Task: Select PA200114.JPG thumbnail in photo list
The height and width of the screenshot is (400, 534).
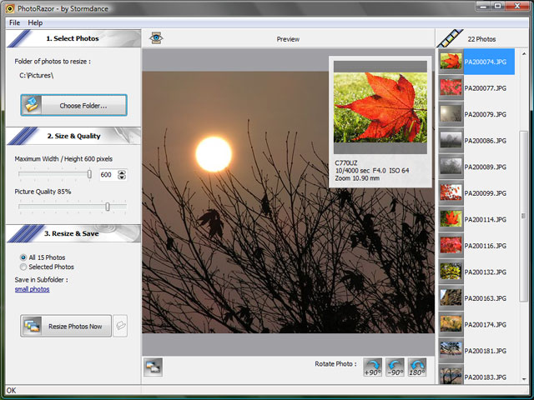Action: 451,219
